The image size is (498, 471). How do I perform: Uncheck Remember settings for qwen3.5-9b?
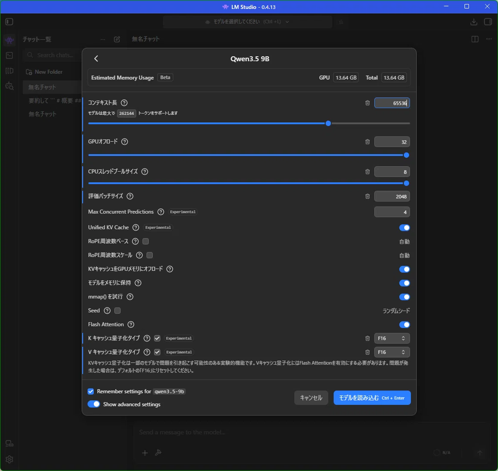(x=91, y=391)
